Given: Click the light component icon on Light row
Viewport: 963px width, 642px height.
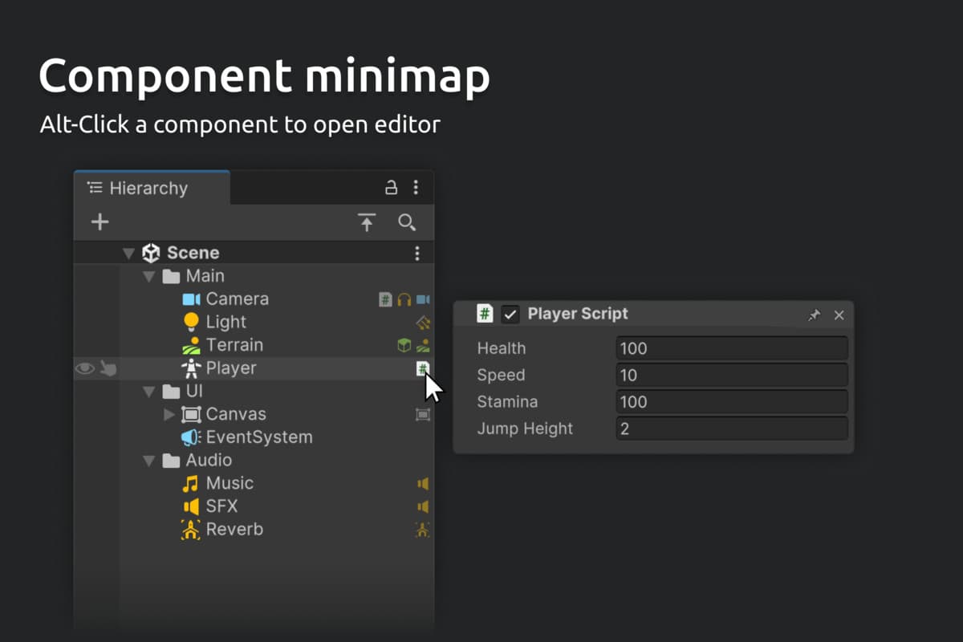Looking at the screenshot, I should (423, 323).
